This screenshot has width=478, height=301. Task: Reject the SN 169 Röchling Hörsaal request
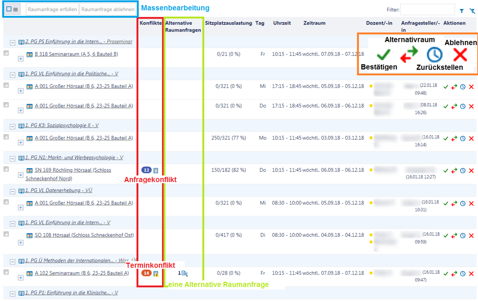pos(471,171)
